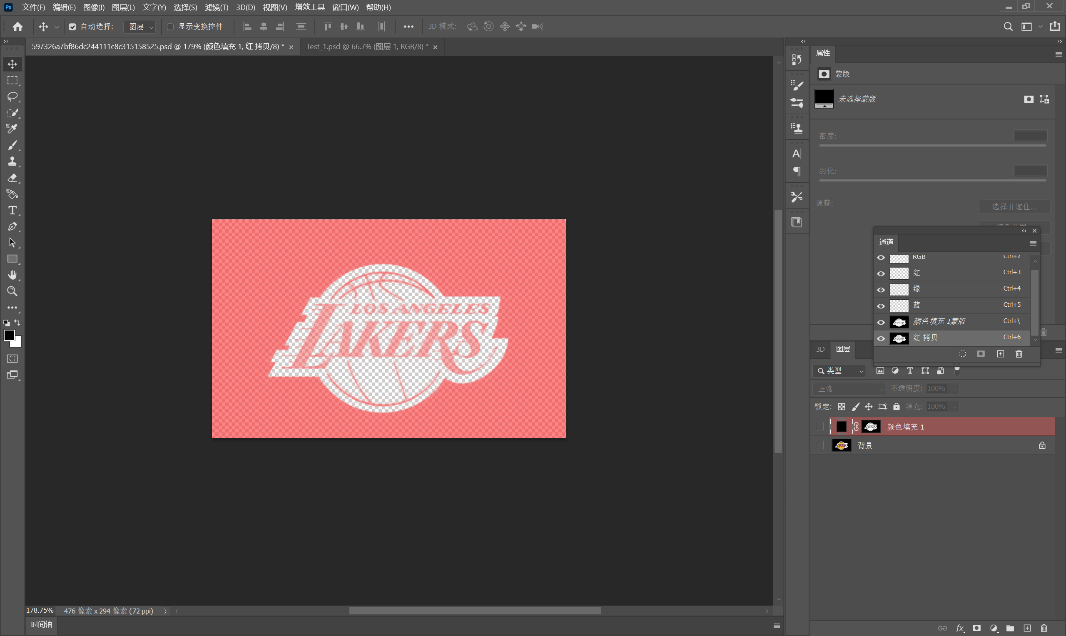Click the foreground color swatch

[9, 335]
